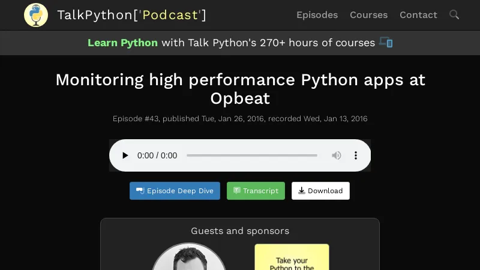The width and height of the screenshot is (480, 270).
Task: Click the Guests and sponsors heading
Action: pyautogui.click(x=240, y=231)
